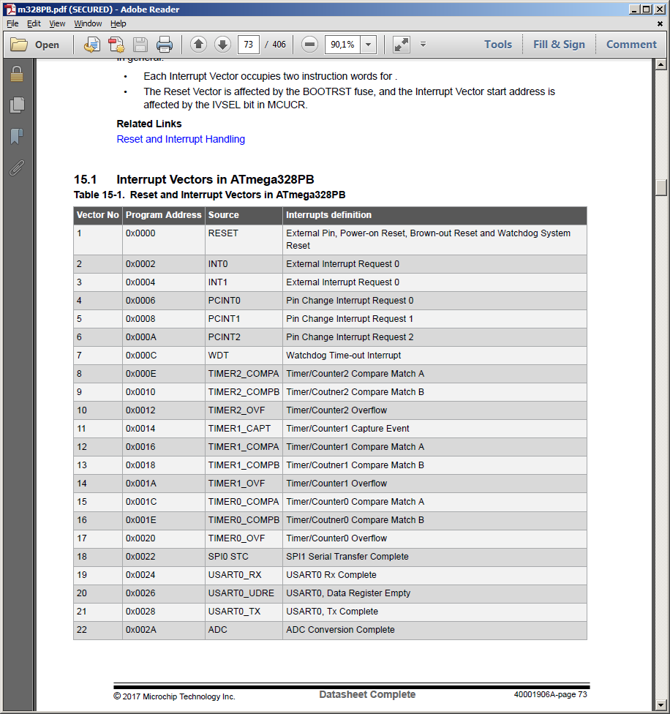Image resolution: width=670 pixels, height=714 pixels.
Task: Click the zoom percentage field 90,1%
Action: coord(342,45)
